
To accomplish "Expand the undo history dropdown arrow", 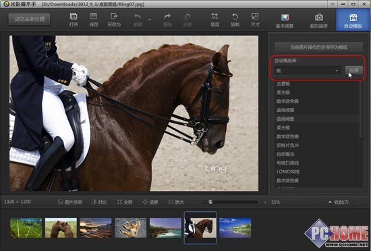I will point(150,20).
